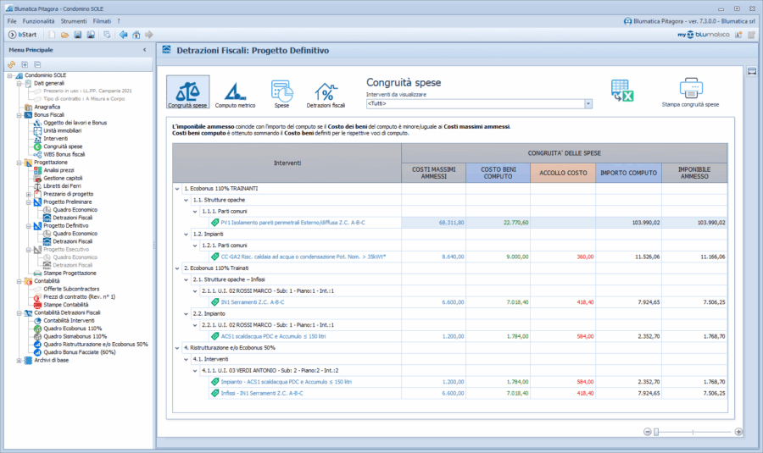Click the home toolbar icon
This screenshot has width=763, height=453.
136,35
